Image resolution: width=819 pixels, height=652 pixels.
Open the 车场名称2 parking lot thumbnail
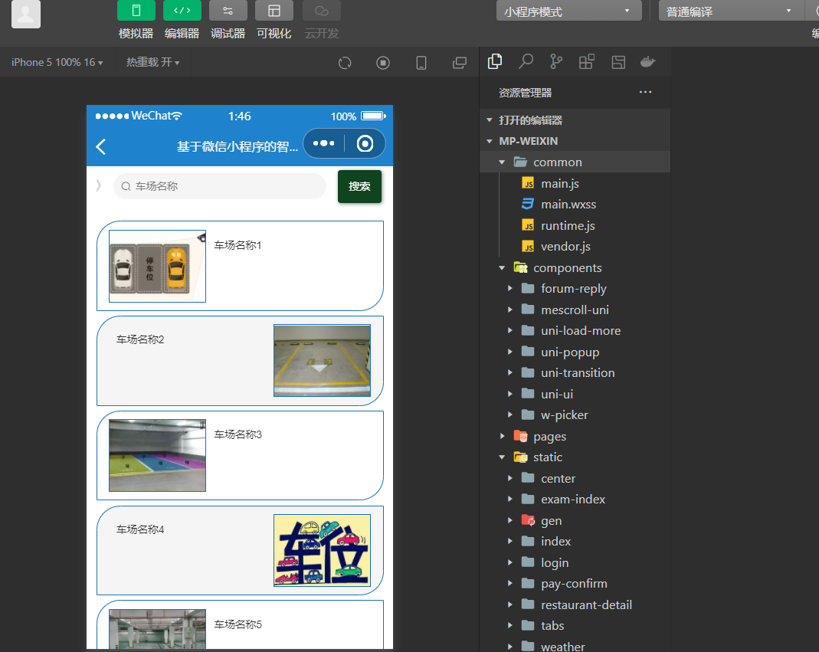click(323, 361)
